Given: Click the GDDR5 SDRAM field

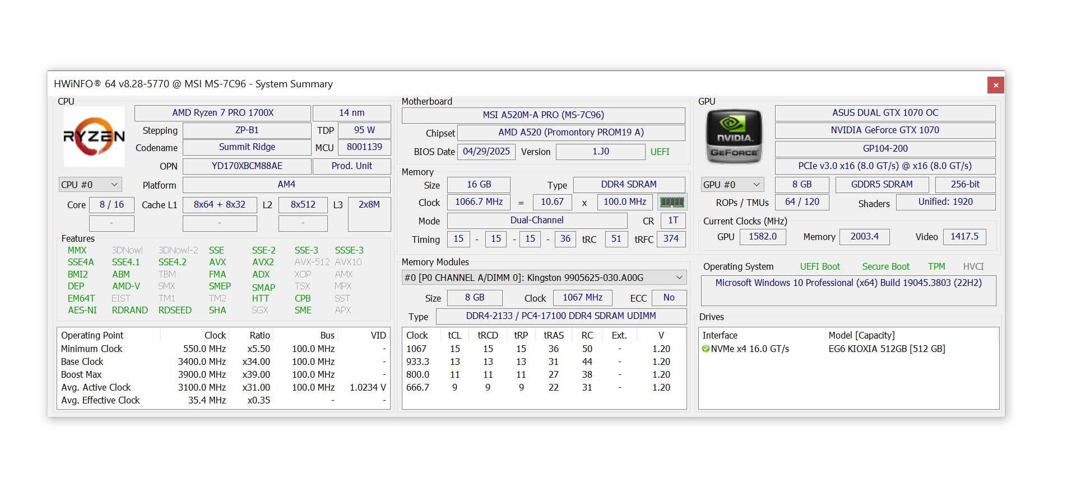Looking at the screenshot, I should 882,185.
